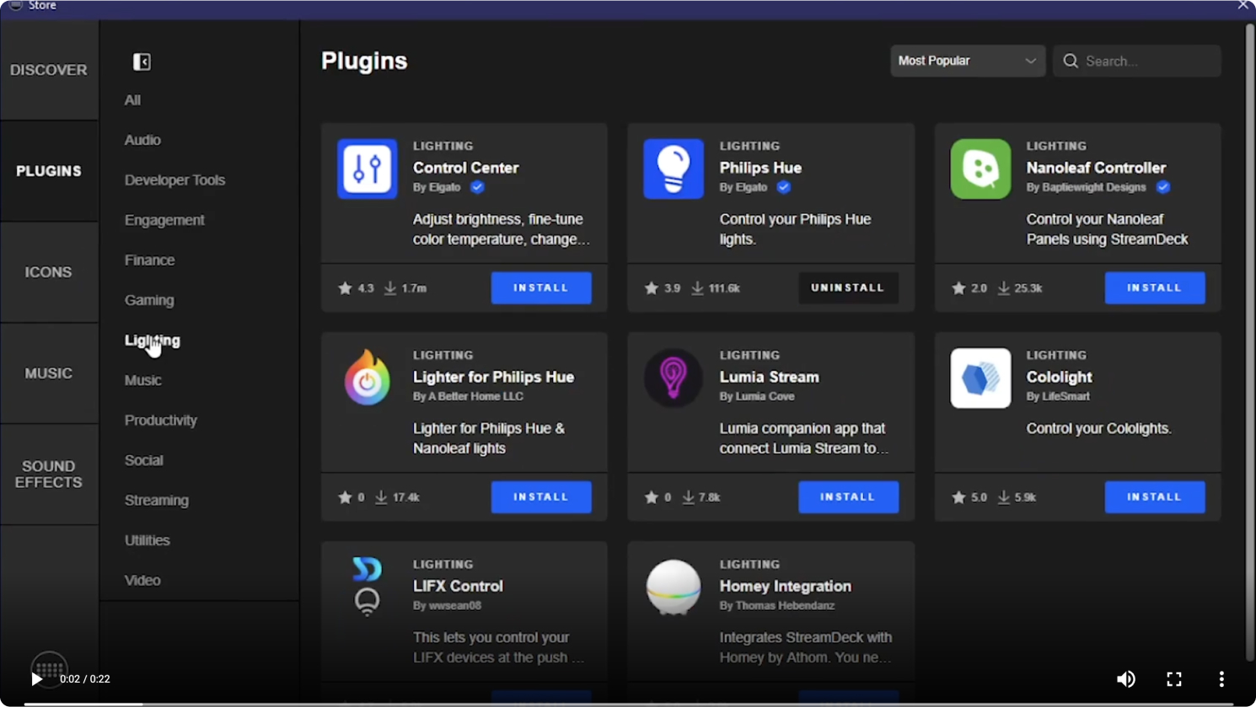Open the Philips Hue lightbulb icon

click(674, 169)
